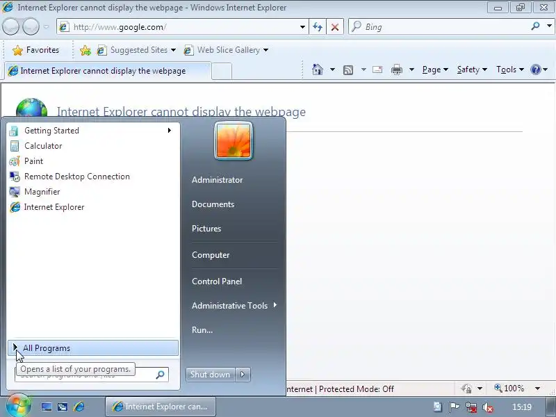Click the Bing search magnifier button
The height and width of the screenshot is (417, 556).
(535, 26)
